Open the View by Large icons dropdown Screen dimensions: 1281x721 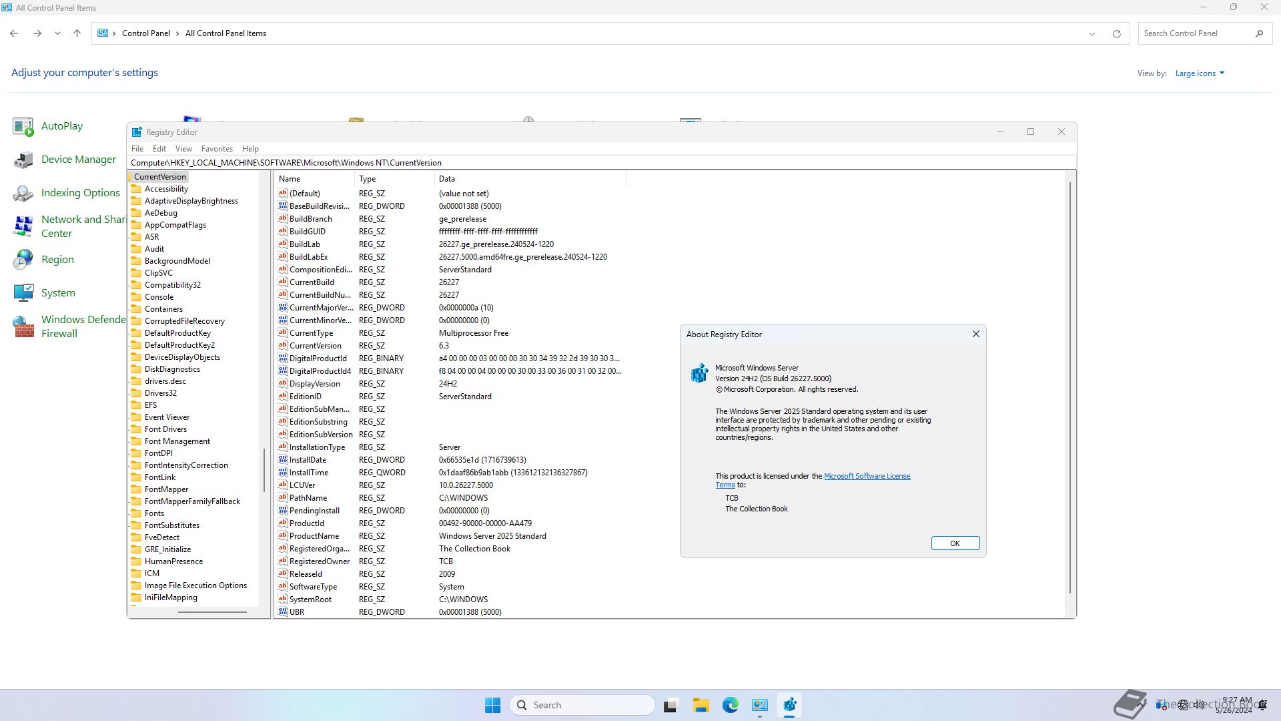pyautogui.click(x=1200, y=73)
